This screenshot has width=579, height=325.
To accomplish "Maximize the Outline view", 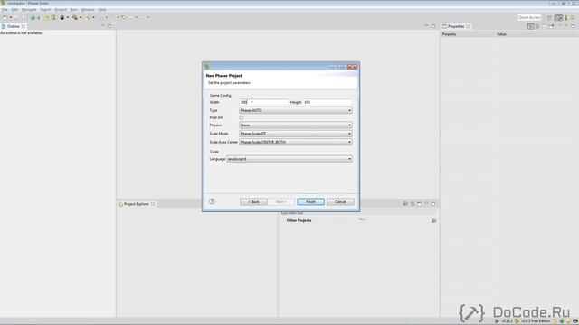I will click(x=109, y=26).
